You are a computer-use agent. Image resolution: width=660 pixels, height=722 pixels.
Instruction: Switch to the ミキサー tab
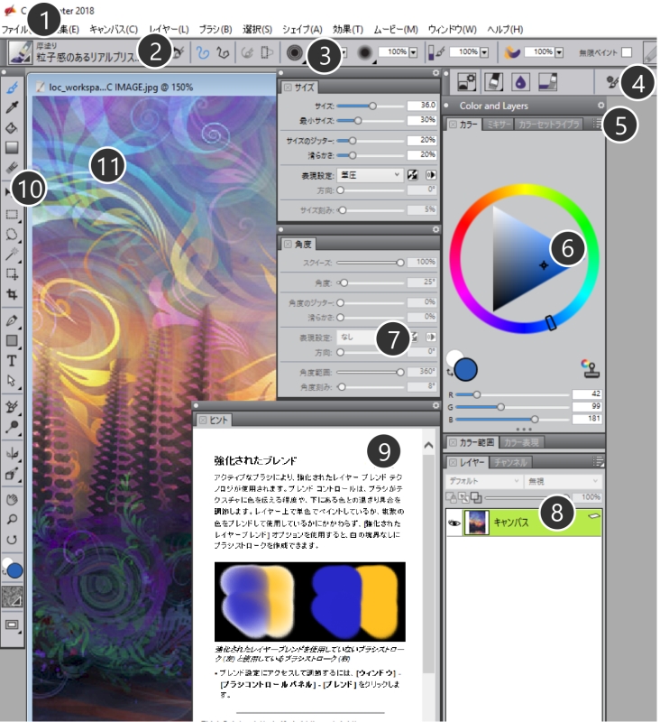point(498,124)
